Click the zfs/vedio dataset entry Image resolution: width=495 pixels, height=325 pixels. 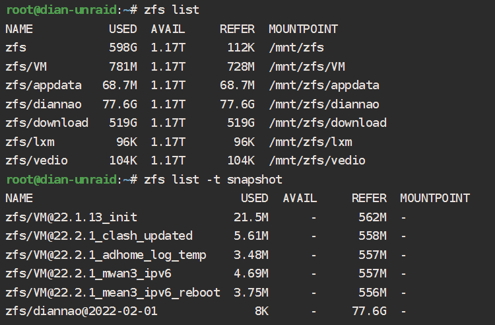36,161
